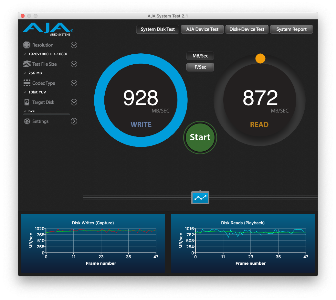The image size is (336, 300).
Task: Click the Resolution chip icon
Action: (x=27, y=45)
